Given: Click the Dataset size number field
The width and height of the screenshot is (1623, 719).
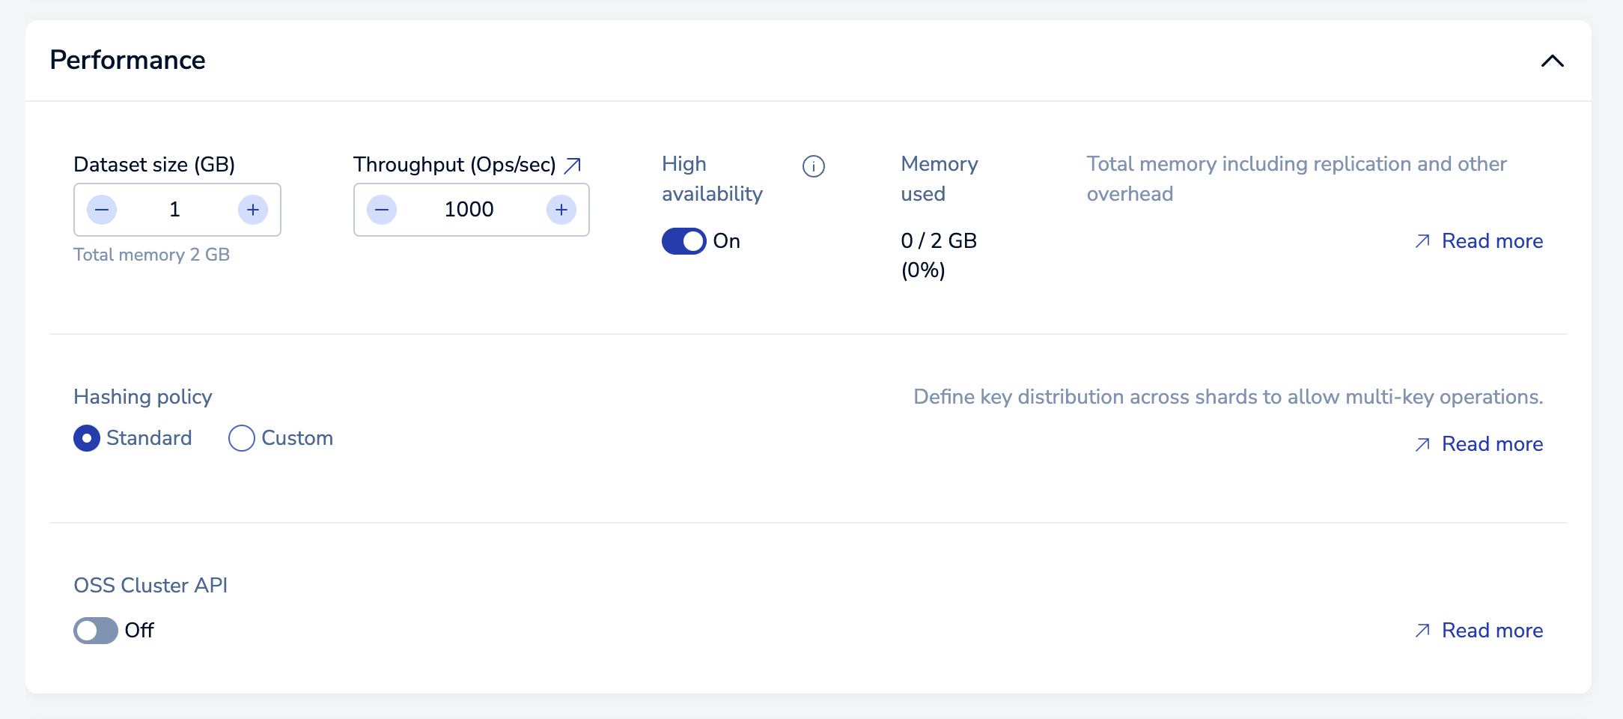Looking at the screenshot, I should pyautogui.click(x=175, y=210).
